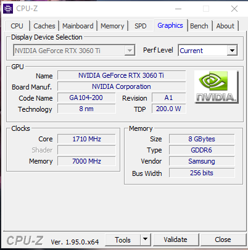Open the Tools button dropdown arrow
This screenshot has width=248, height=250.
pyautogui.click(x=146, y=240)
